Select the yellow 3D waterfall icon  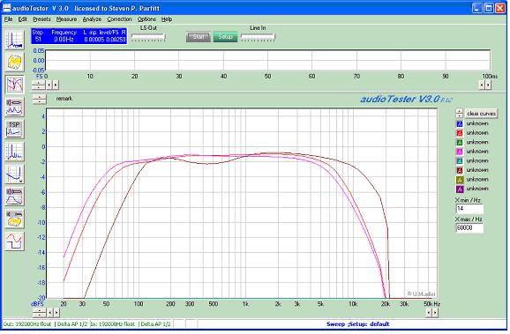click(15, 62)
